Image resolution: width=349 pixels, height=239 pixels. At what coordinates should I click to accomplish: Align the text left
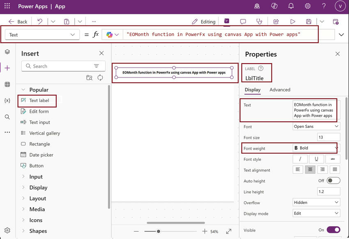pyautogui.click(x=298, y=170)
